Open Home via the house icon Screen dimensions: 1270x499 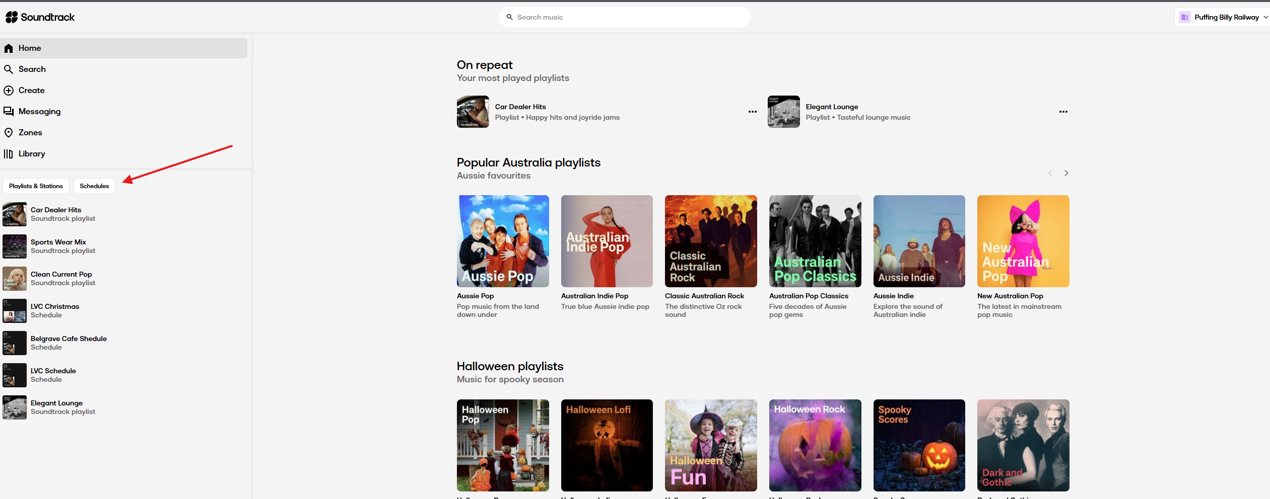[x=9, y=48]
